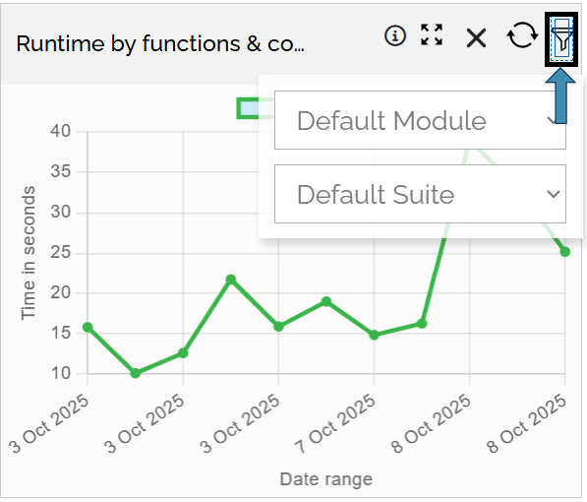The width and height of the screenshot is (587, 502).
Task: Select the peak data point near 22 seconds
Action: (231, 280)
